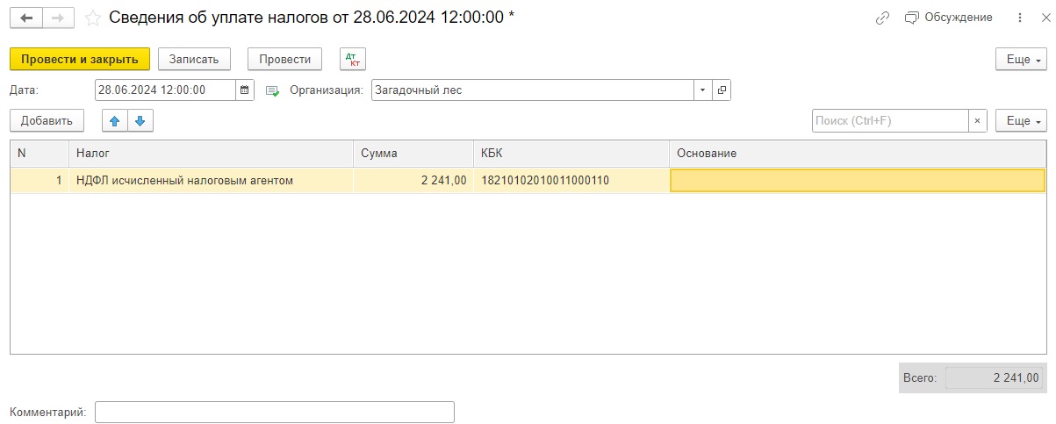Sort by the Сумма column header
Viewport: 1056px width, 424px height.
[413, 154]
